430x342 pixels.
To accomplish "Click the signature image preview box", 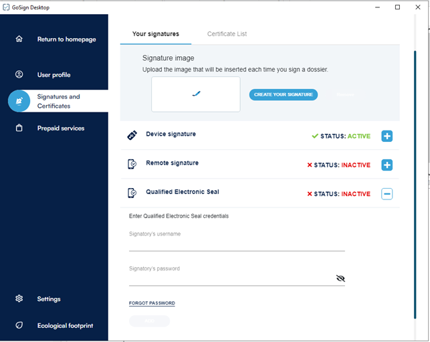I will coord(195,94).
